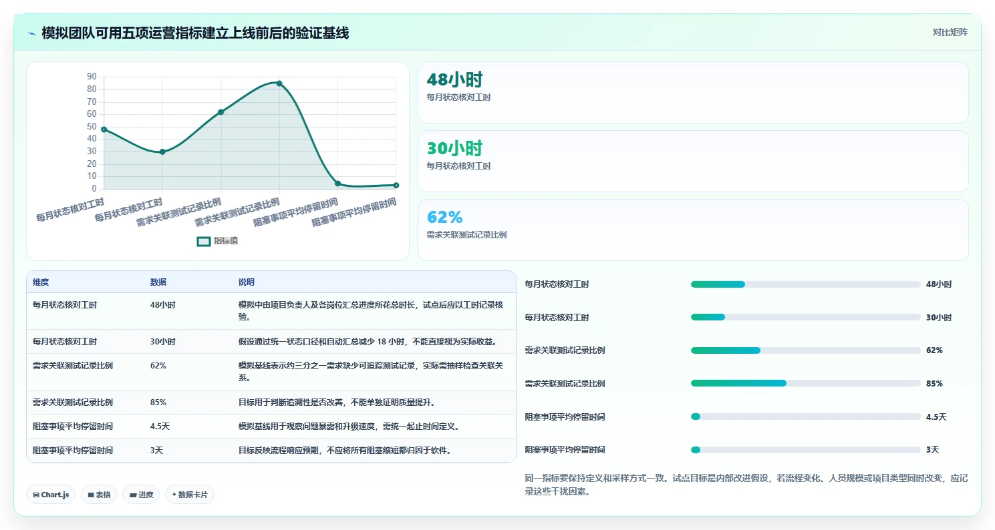Click the 85% value beside its progress bar
The image size is (995, 530).
[934, 384]
